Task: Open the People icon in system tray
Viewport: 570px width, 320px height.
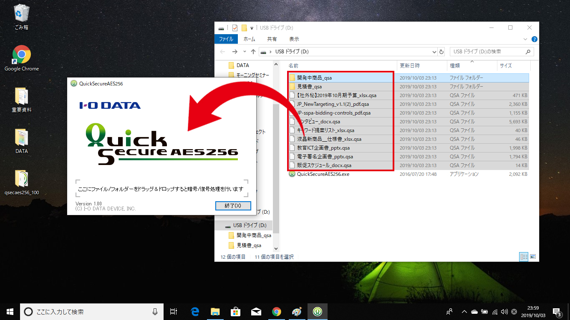Action: [449, 311]
